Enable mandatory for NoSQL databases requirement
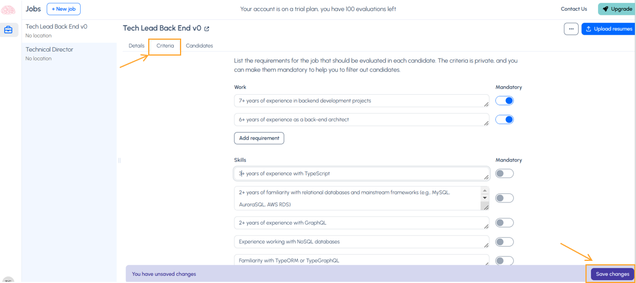Viewport: 636px width, 283px height. coord(504,242)
